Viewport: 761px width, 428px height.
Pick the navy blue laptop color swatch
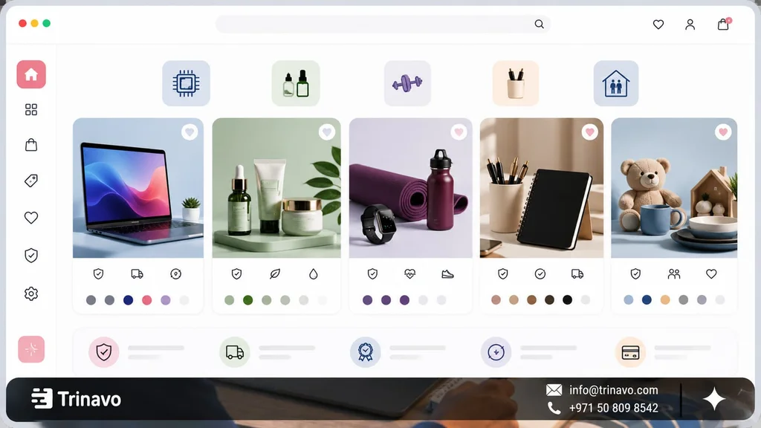click(128, 300)
